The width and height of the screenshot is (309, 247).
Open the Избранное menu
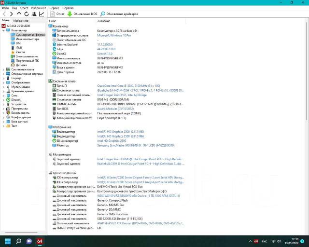click(39, 8)
